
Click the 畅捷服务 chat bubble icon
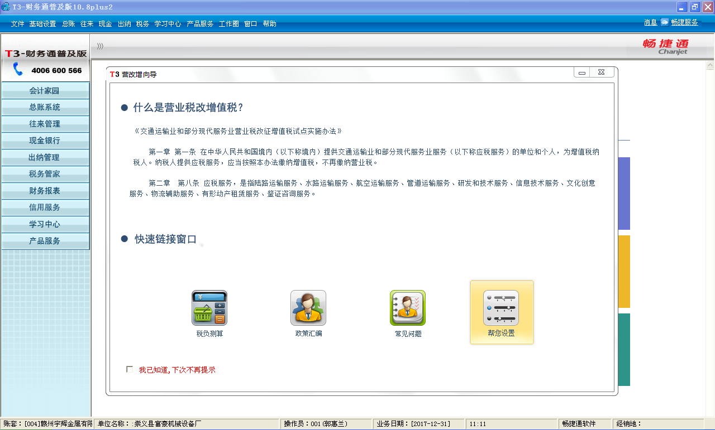(x=664, y=22)
